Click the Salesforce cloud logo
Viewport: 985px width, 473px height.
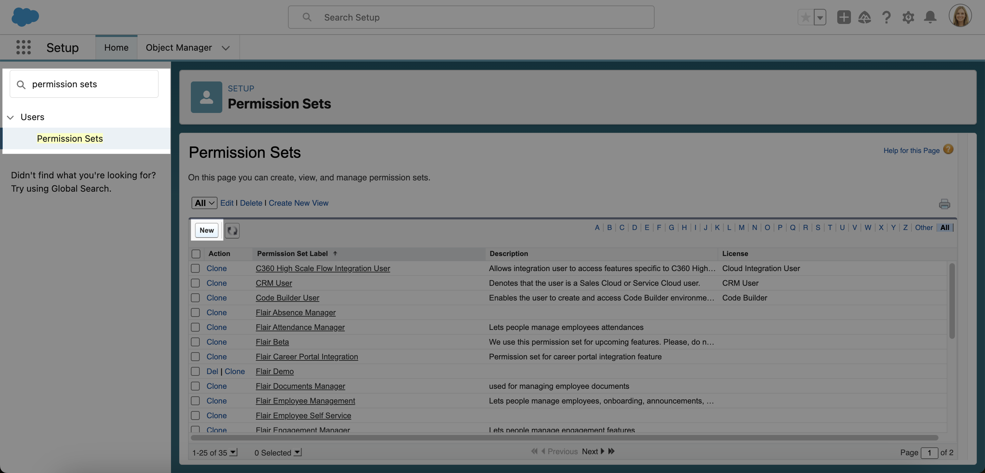click(25, 17)
